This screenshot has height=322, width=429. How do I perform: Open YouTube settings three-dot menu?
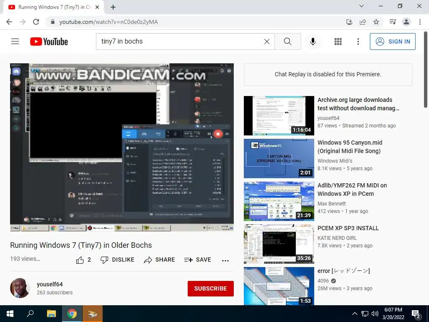[x=358, y=42]
